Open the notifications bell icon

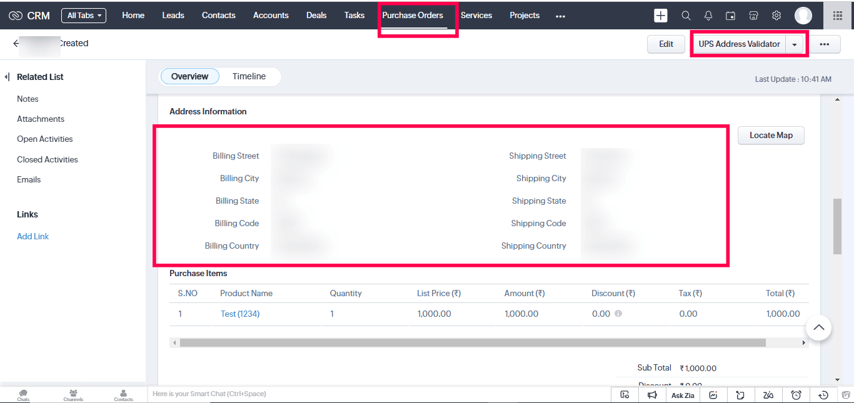click(708, 16)
